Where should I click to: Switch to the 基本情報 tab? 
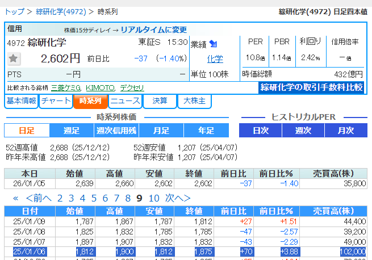22,101
